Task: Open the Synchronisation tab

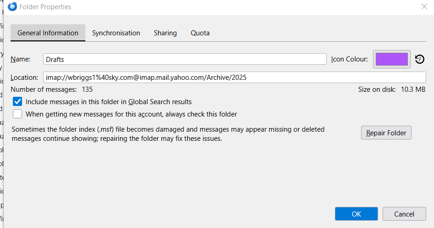Action: point(116,33)
